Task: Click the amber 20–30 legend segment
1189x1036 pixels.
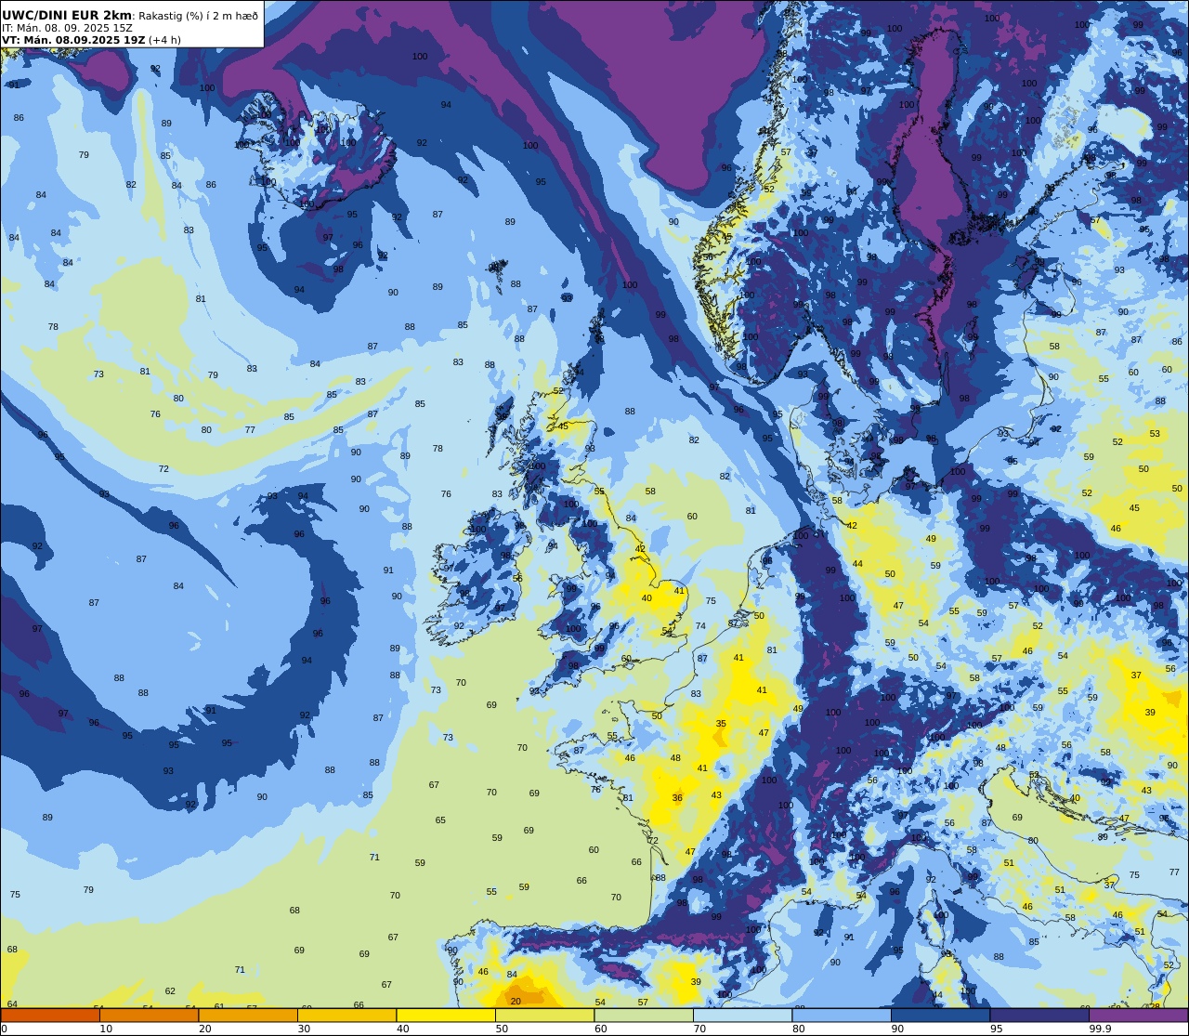Action: [x=248, y=1015]
